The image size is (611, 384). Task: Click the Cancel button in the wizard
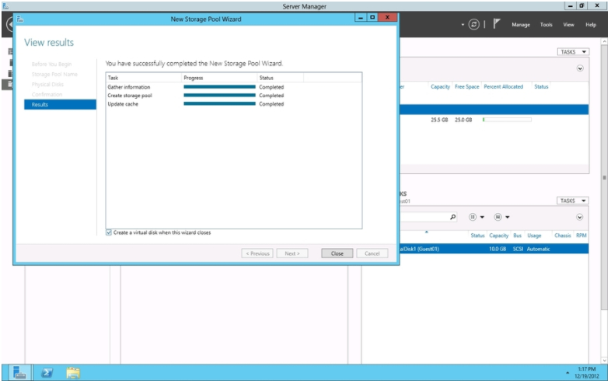click(372, 253)
